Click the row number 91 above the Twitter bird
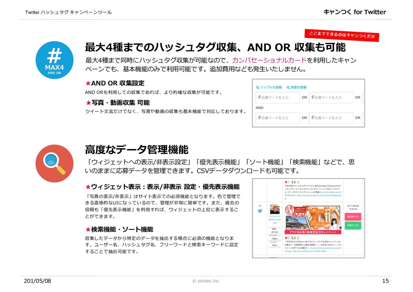Viewport: 413px width, 292px height. point(260,206)
